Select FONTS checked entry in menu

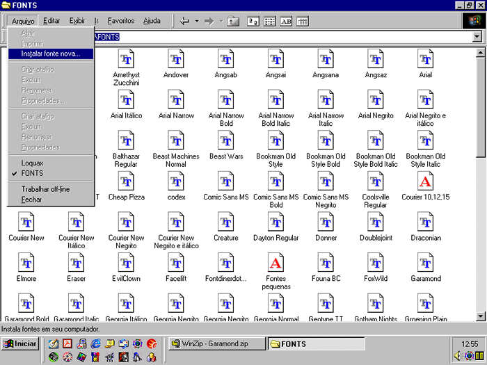[x=51, y=173]
